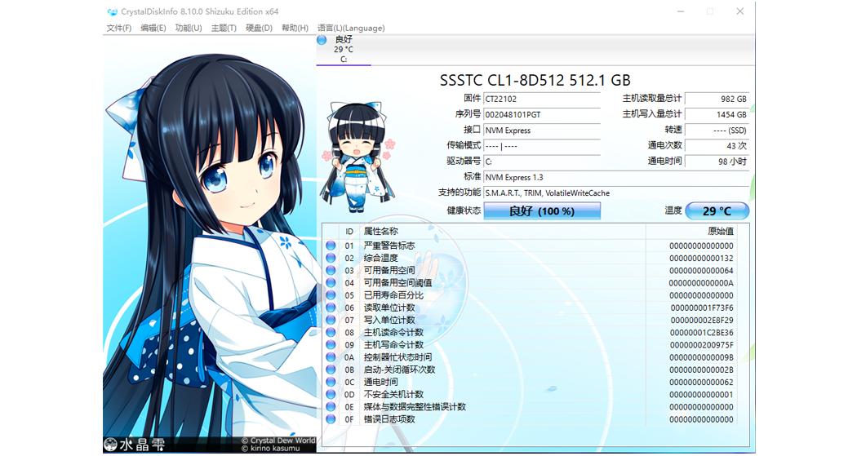
Task: Click the 29 °C temperature button
Action: [717, 210]
